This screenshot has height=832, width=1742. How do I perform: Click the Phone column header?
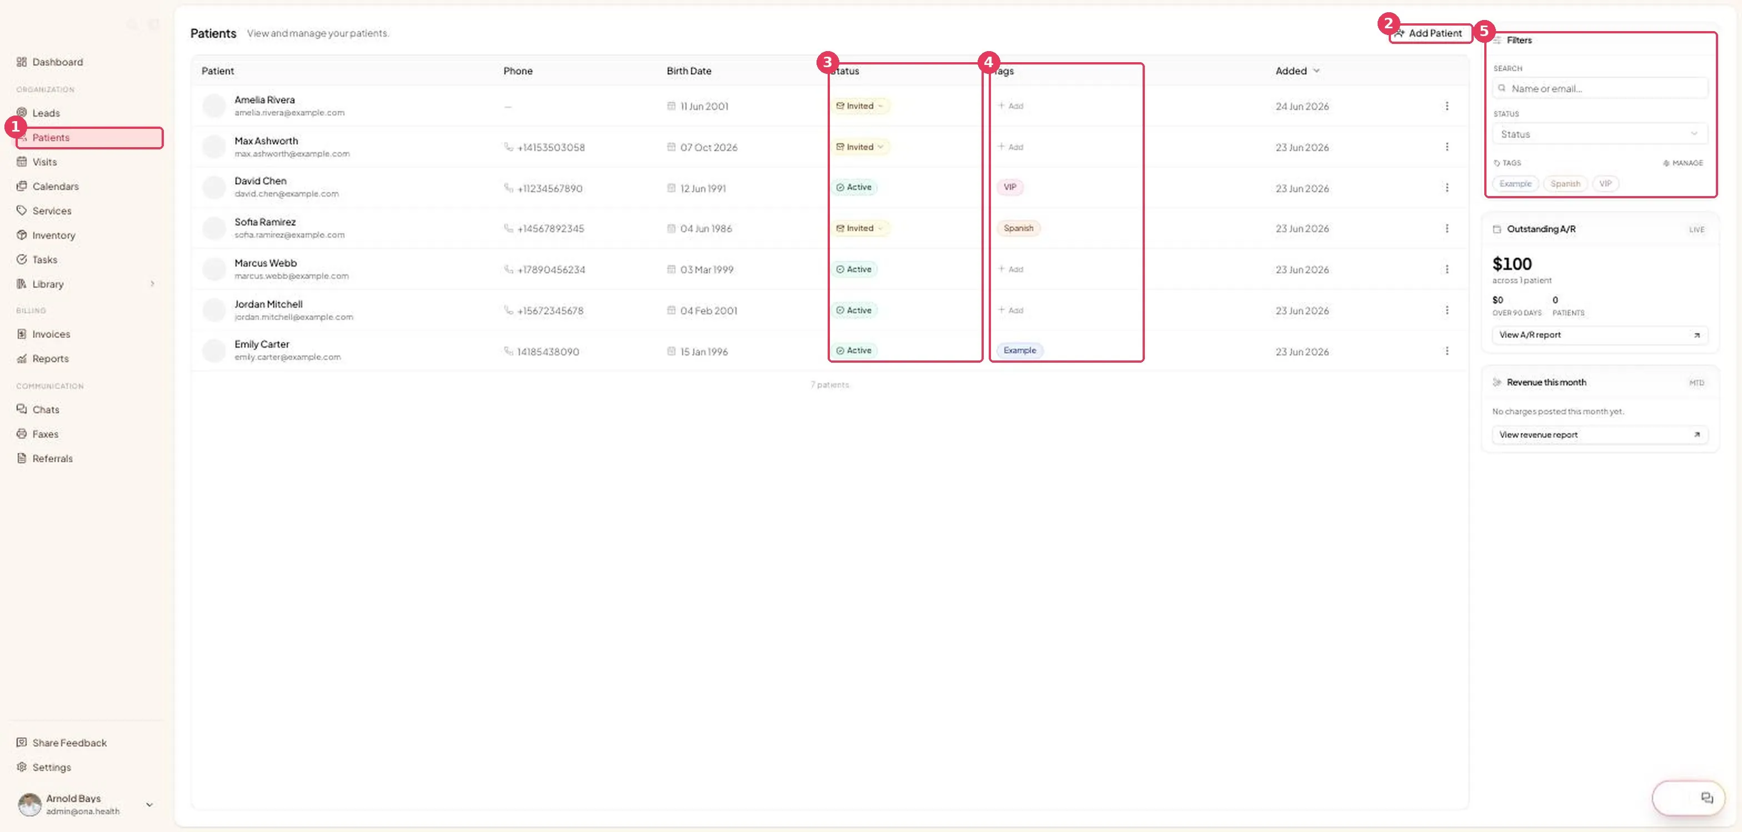(x=518, y=71)
